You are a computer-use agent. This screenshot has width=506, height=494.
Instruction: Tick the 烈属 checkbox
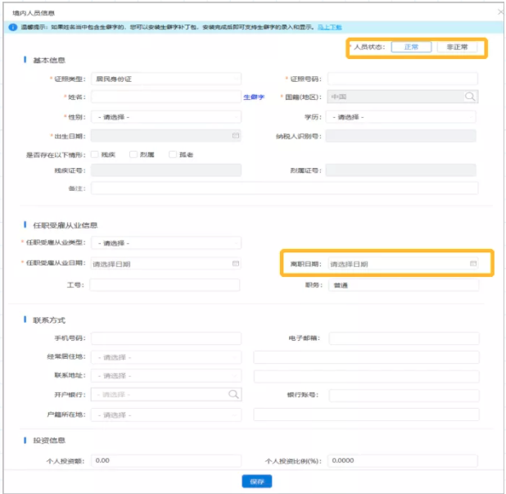tap(133, 154)
